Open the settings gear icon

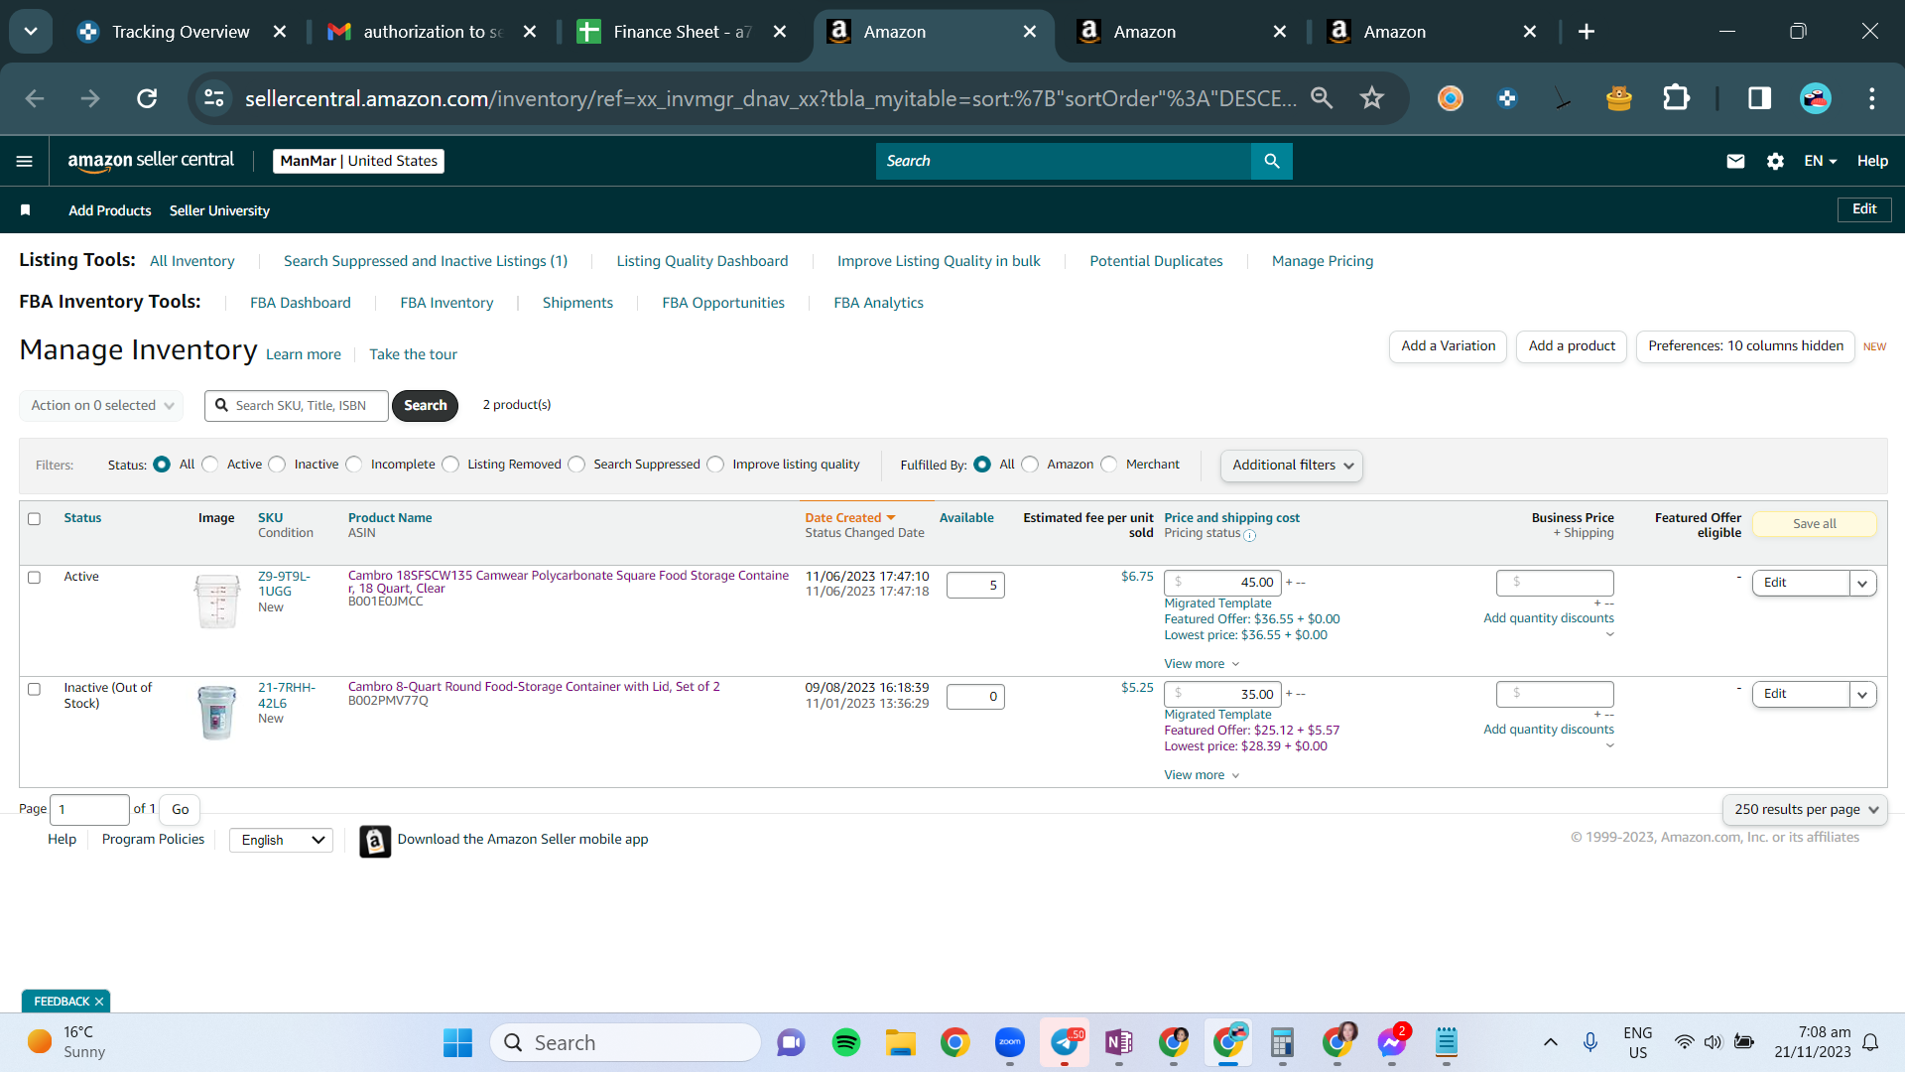point(1775,161)
